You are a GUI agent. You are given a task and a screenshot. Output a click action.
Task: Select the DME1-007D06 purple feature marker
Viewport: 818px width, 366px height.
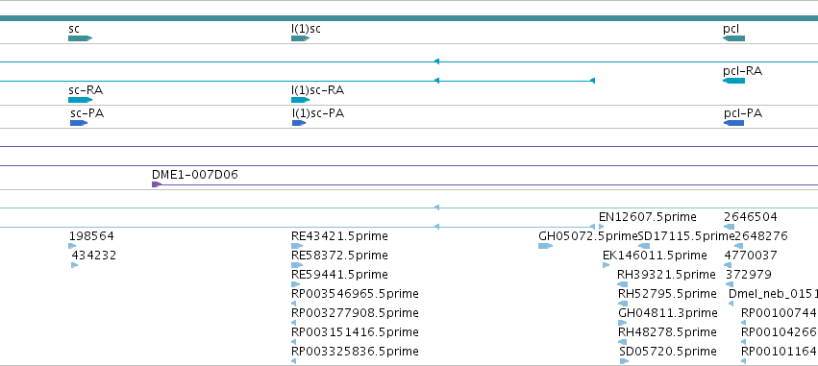tap(157, 184)
